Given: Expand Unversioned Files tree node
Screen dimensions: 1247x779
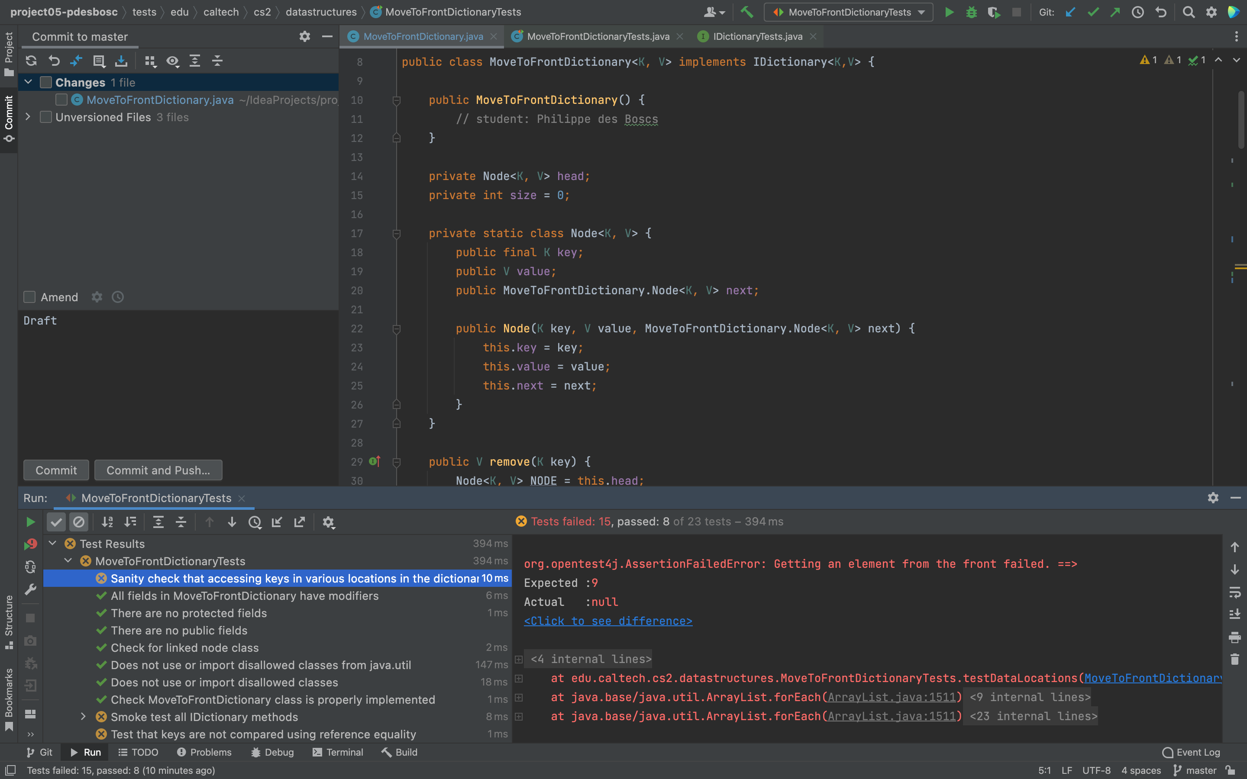Looking at the screenshot, I should point(28,117).
